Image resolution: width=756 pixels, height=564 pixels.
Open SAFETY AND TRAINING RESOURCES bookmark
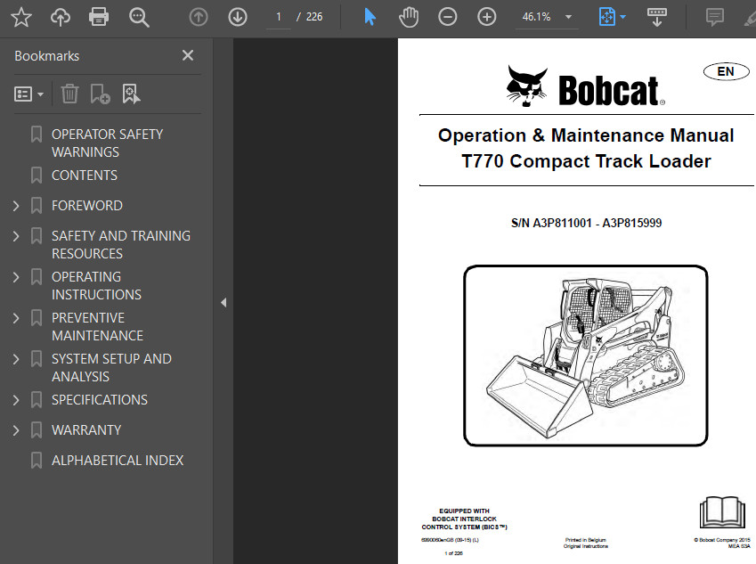120,245
